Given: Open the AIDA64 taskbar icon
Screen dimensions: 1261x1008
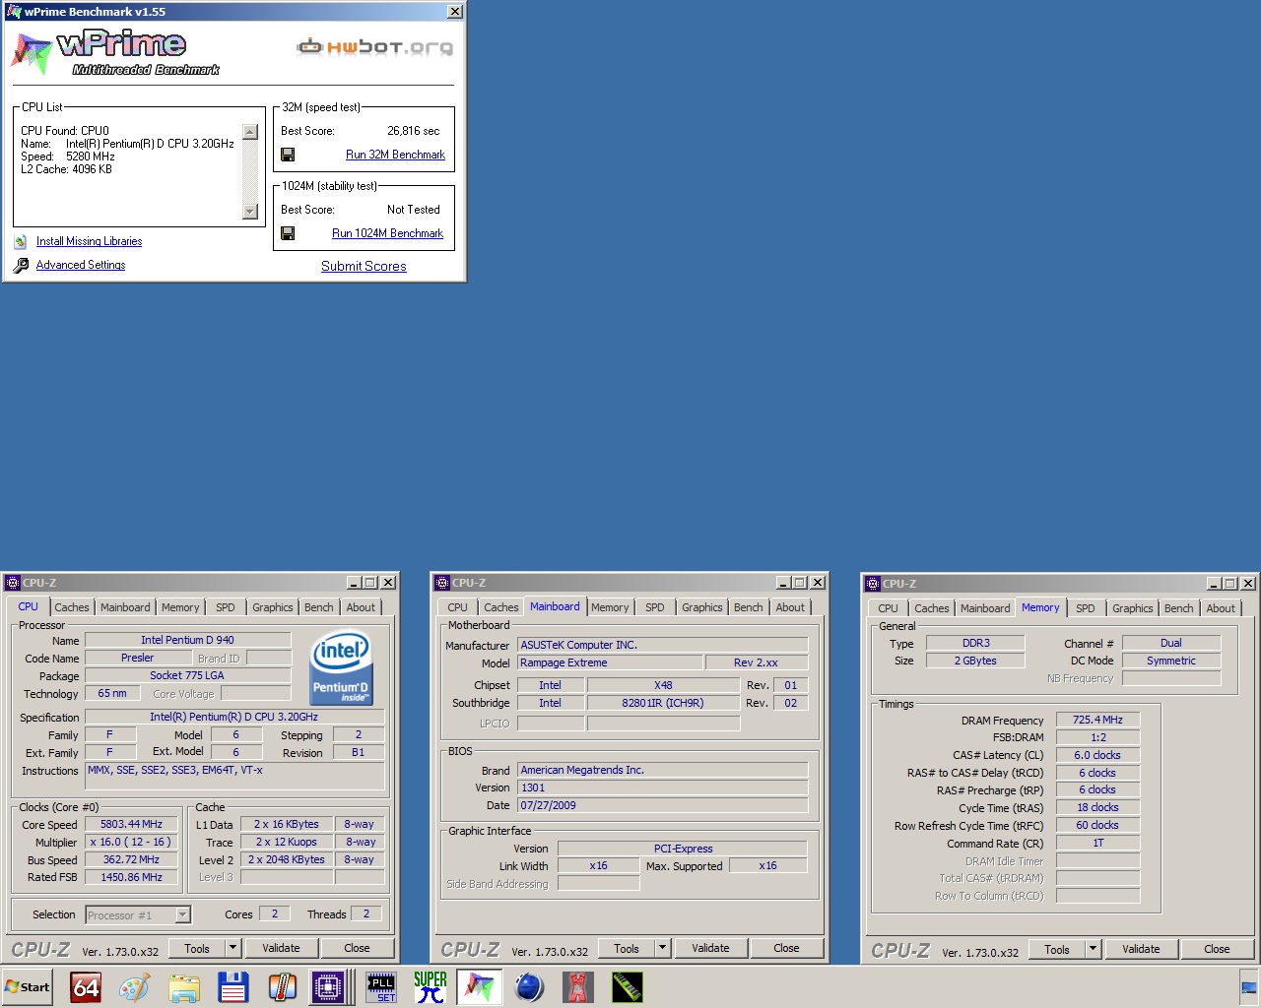Looking at the screenshot, I should [86, 987].
